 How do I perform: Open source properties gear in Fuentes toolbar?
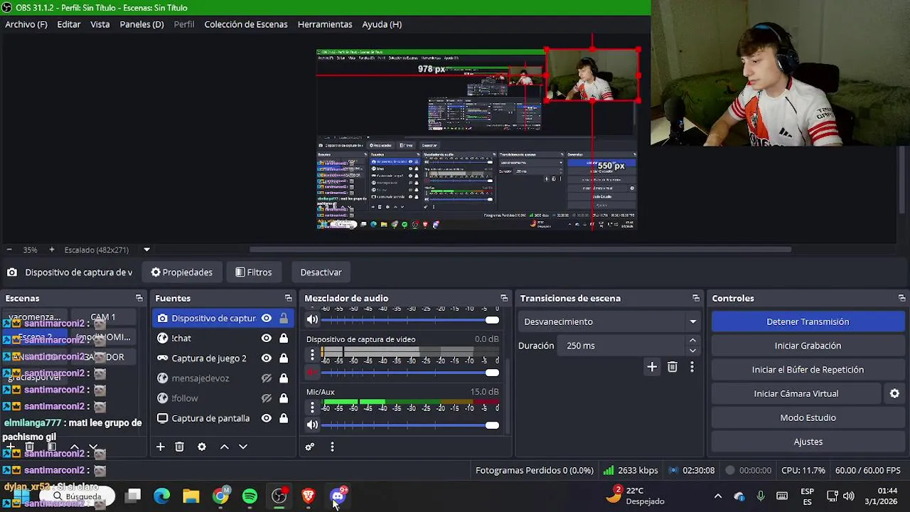(x=202, y=447)
